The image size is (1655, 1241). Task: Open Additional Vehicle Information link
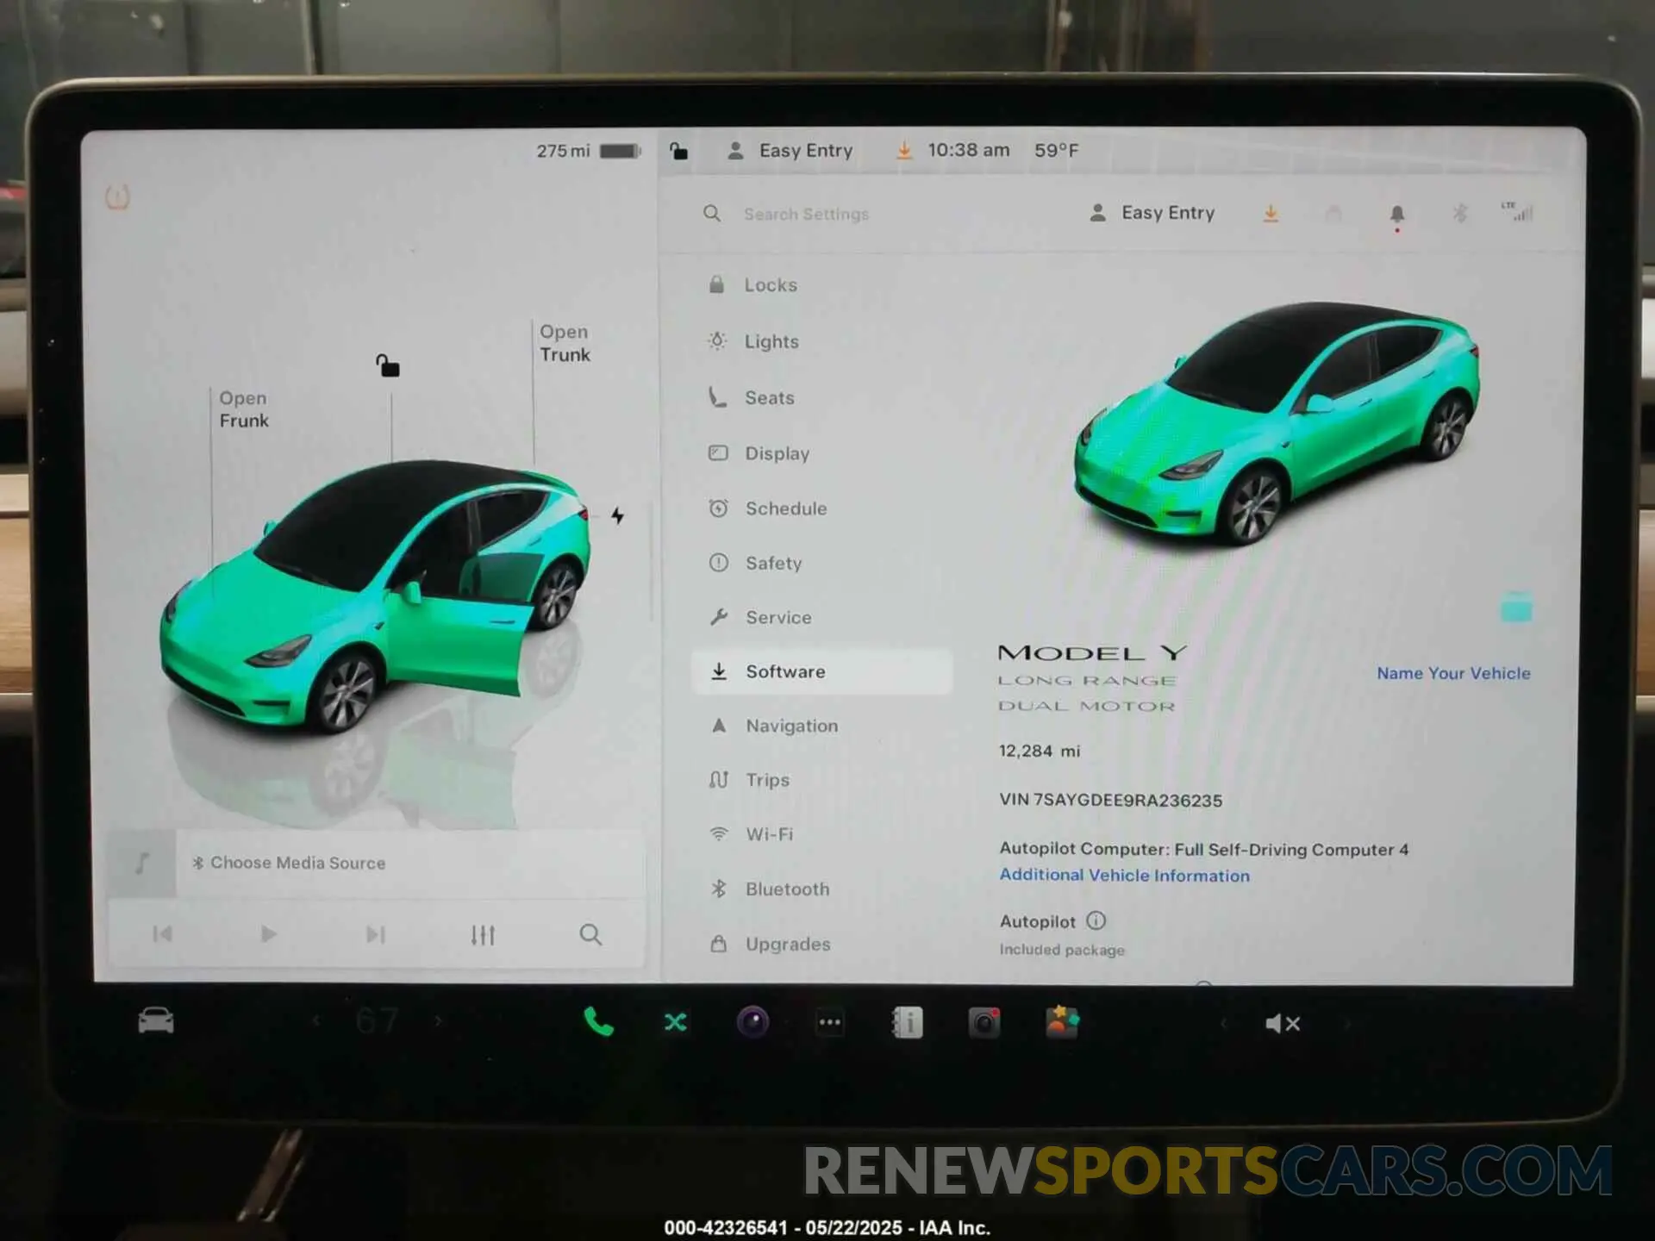[x=1124, y=875]
